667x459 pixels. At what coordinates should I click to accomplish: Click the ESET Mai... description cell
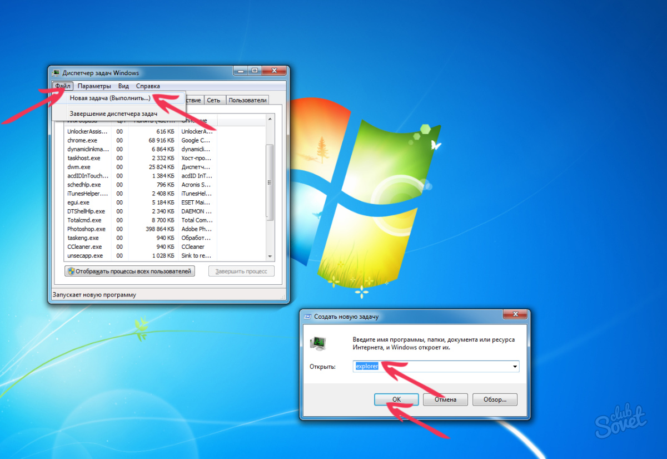click(x=197, y=203)
